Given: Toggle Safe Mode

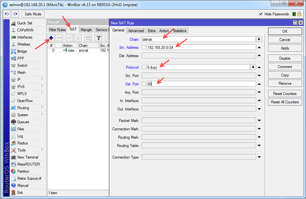Looking at the screenshot, I should [33, 14].
